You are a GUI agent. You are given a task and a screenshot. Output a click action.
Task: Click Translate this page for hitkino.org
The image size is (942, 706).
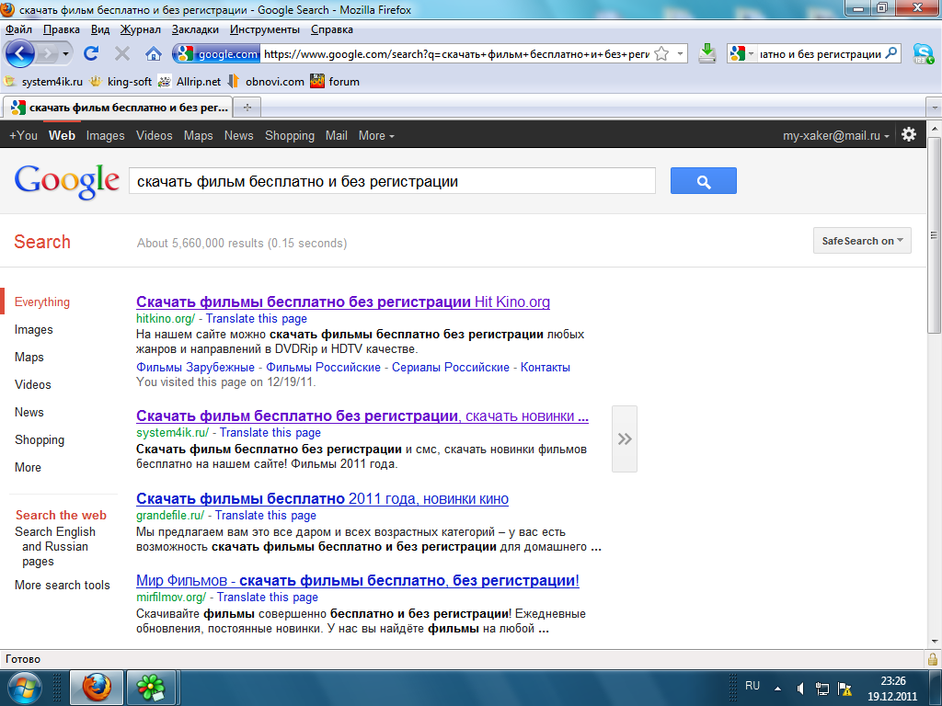point(257,319)
